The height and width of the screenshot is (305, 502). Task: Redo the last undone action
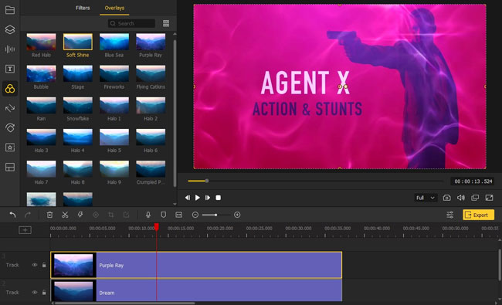[x=28, y=215]
